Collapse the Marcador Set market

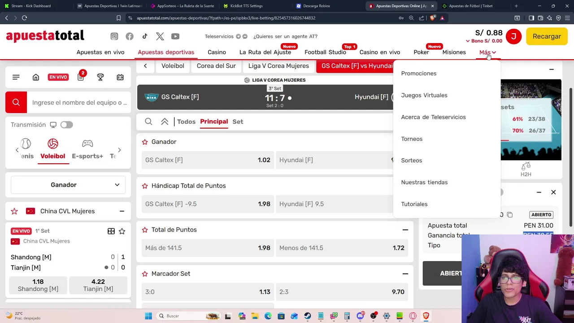coord(405,274)
